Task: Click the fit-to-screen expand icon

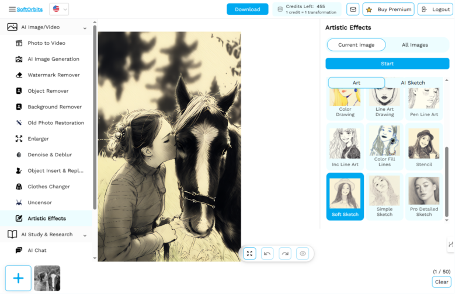Action: (249, 253)
